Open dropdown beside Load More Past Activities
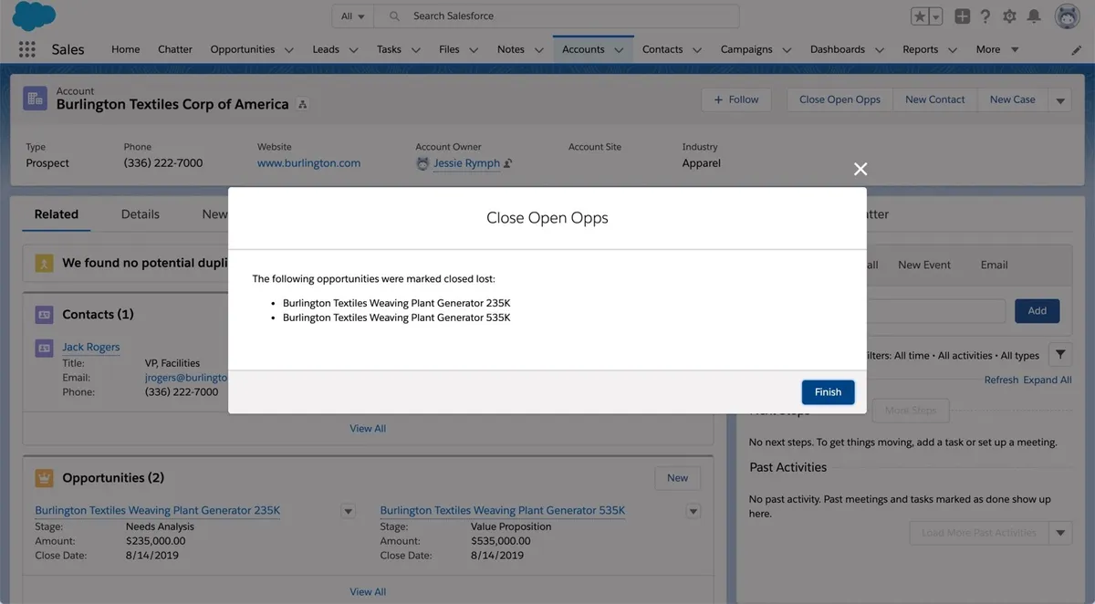The height and width of the screenshot is (604, 1095). (1060, 533)
